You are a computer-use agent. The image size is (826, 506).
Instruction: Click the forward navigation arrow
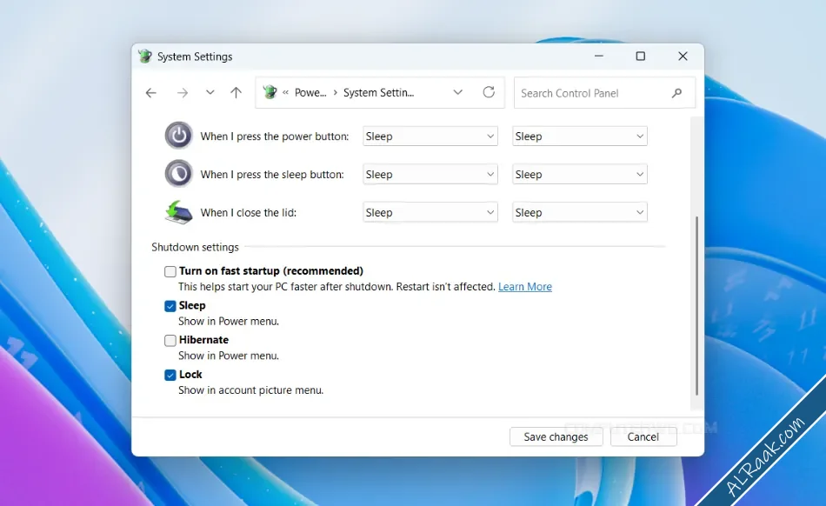pos(183,93)
